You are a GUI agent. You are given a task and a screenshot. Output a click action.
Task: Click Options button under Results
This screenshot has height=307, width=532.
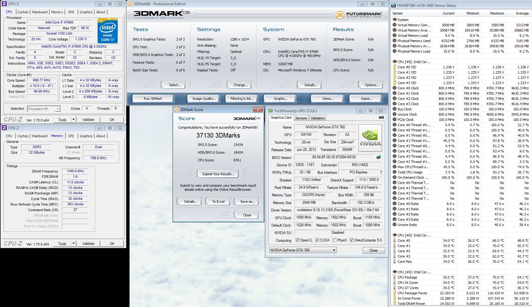pos(372,85)
